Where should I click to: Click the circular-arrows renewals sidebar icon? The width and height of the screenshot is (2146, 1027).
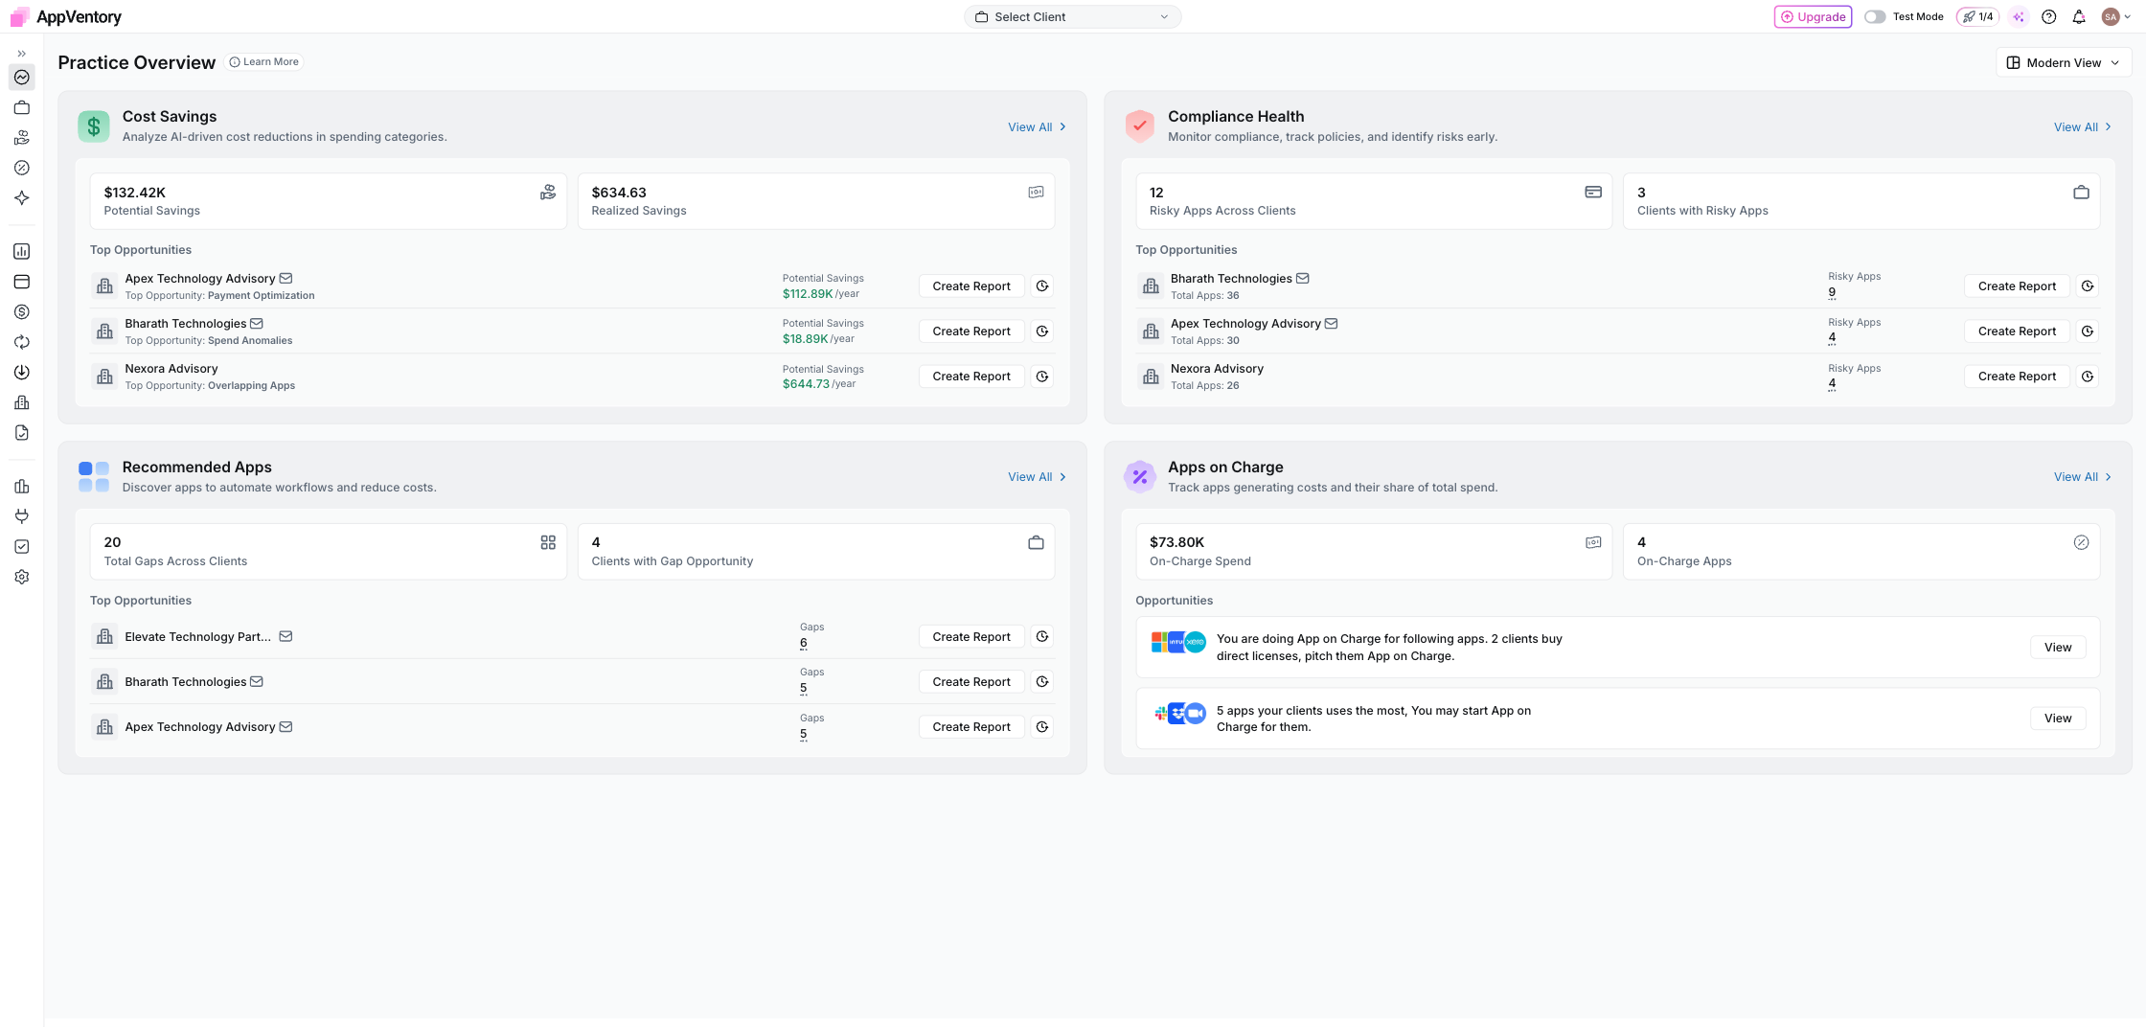[21, 342]
